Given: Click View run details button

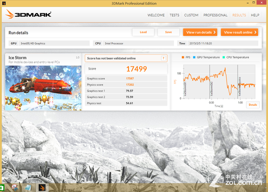Looking at the screenshot, I should [200, 32].
